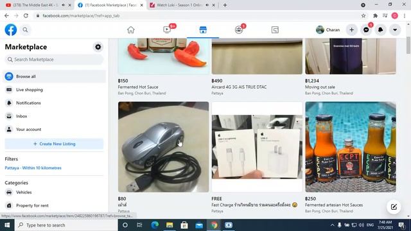Close the Facebook Marketplace tab
The width and height of the screenshot is (411, 231).
click(x=141, y=5)
